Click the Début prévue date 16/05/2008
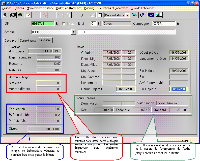This screenshot has width=200, height=161. 179,52
